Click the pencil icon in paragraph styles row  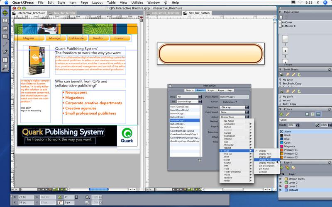(293, 75)
